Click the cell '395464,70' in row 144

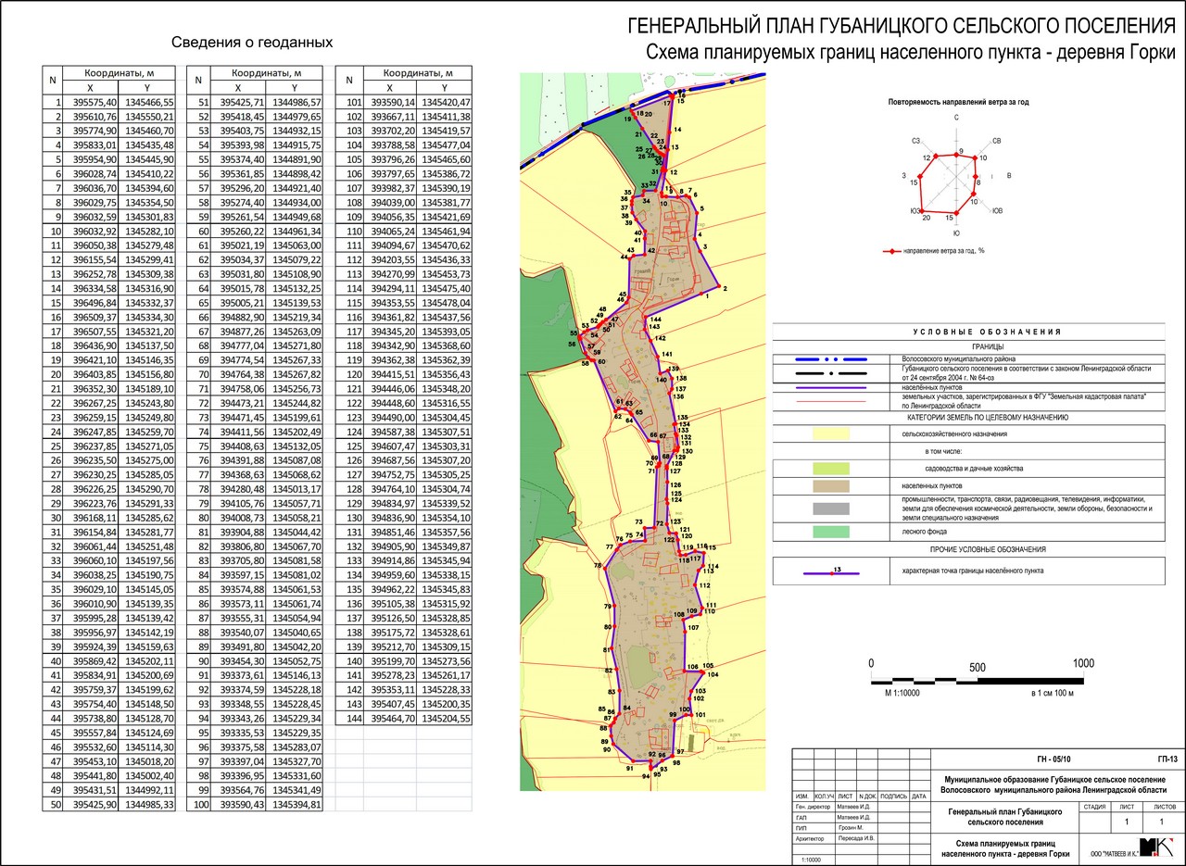(x=393, y=719)
